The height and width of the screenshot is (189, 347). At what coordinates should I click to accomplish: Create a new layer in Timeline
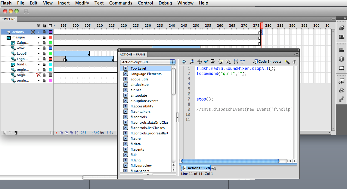coord(5,133)
